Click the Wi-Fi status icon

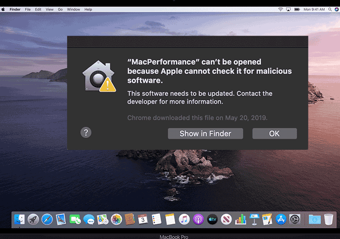[x=280, y=9]
